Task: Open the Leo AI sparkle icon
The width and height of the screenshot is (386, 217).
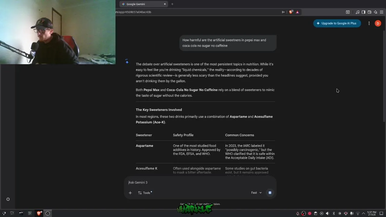Action: click(x=375, y=12)
